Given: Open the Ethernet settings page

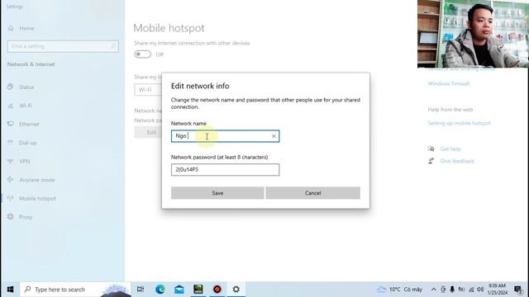Looking at the screenshot, I should tap(29, 125).
